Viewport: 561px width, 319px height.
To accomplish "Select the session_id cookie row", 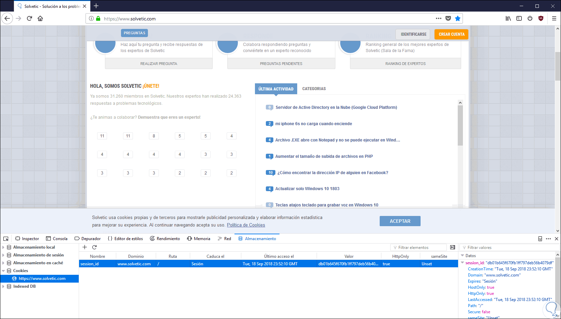I will pos(269,264).
